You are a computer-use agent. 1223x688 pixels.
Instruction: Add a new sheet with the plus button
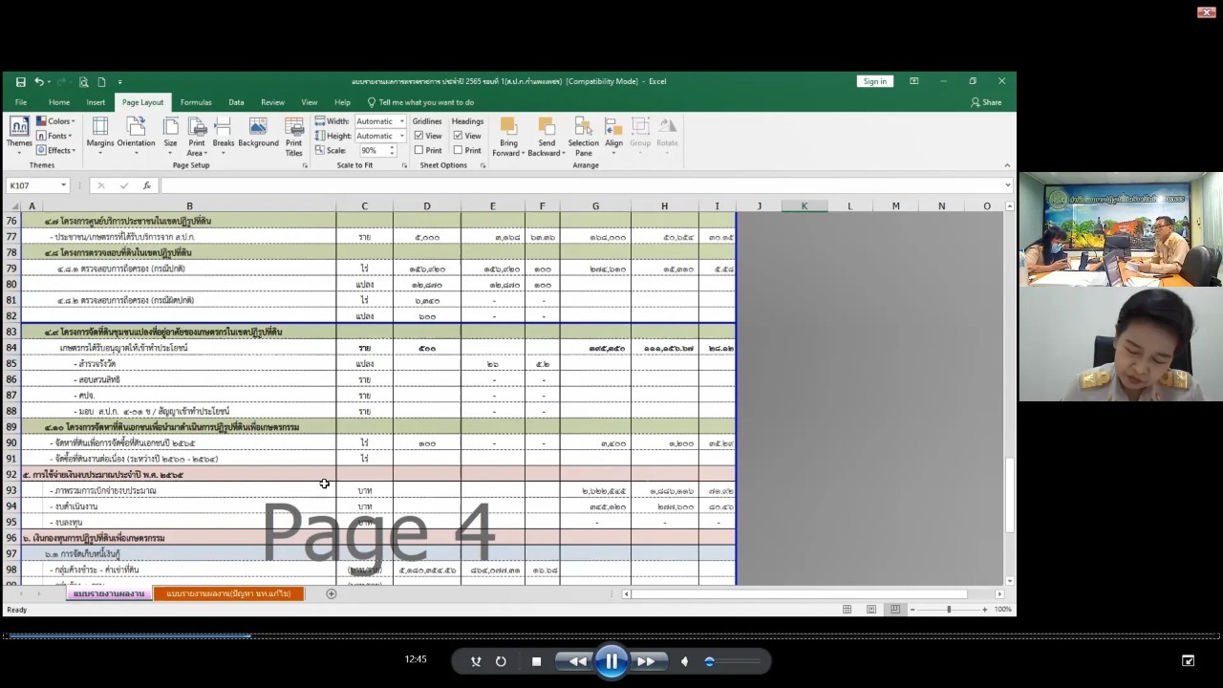point(332,594)
